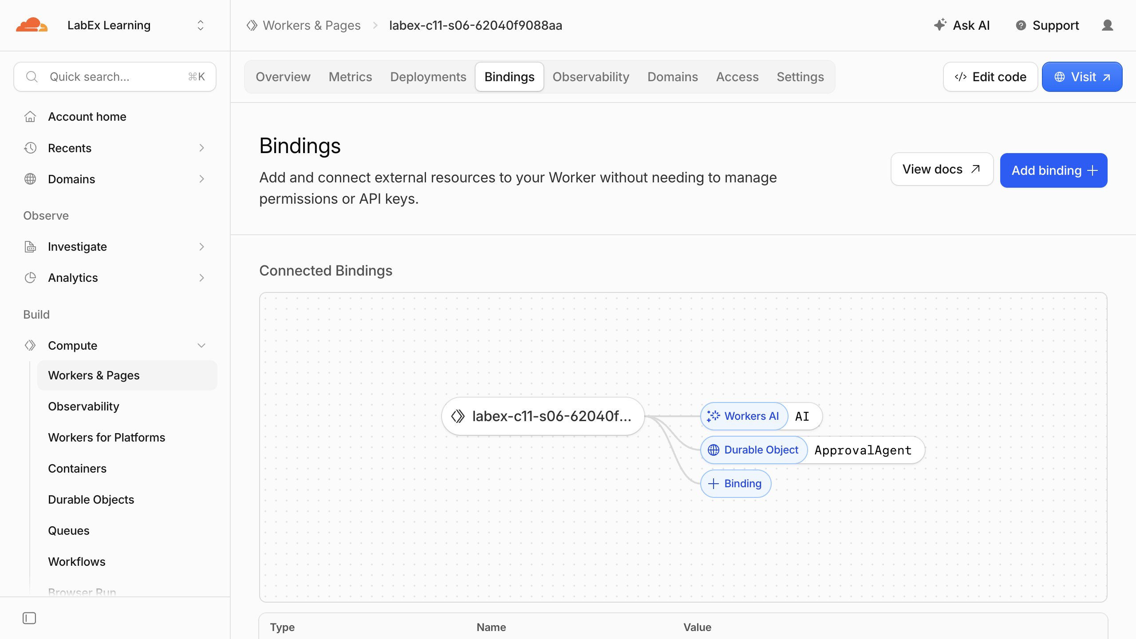The image size is (1136, 639).
Task: Collapse the Compute section
Action: click(x=201, y=346)
